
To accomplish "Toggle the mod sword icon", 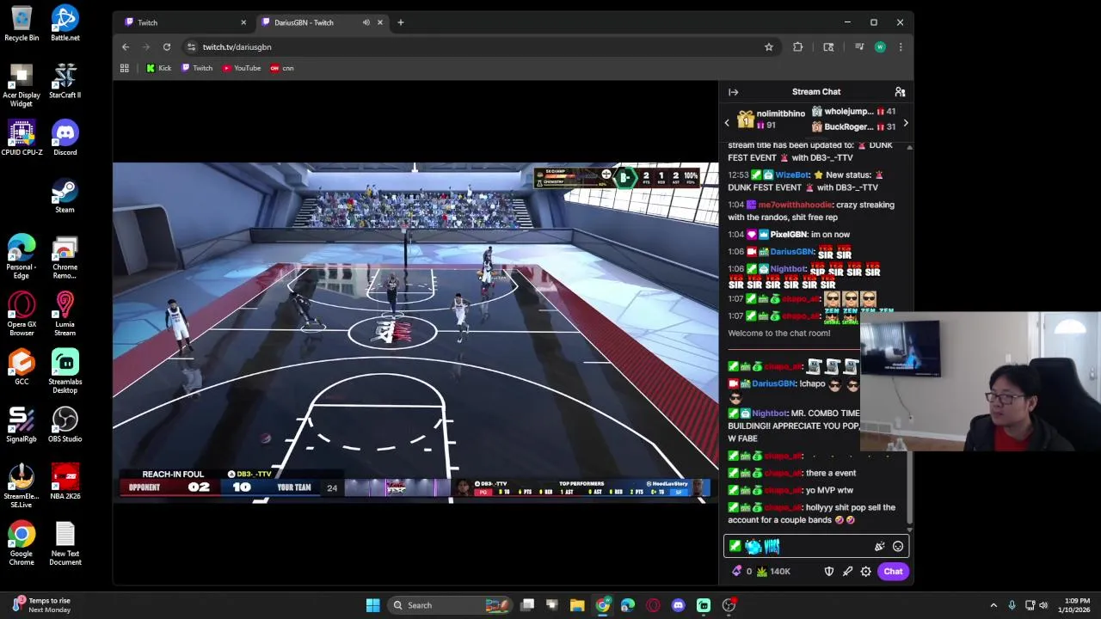I will coord(847,571).
